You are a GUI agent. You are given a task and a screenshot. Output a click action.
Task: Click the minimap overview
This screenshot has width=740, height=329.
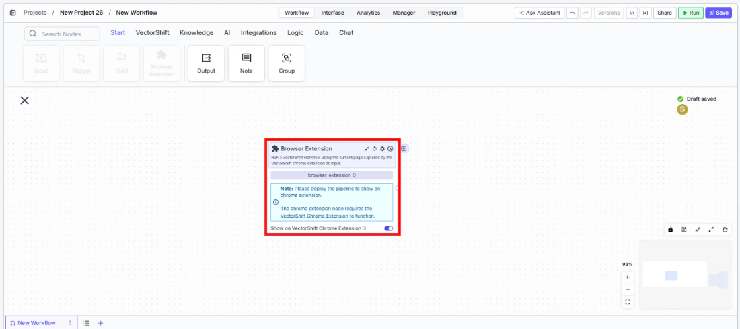686,276
